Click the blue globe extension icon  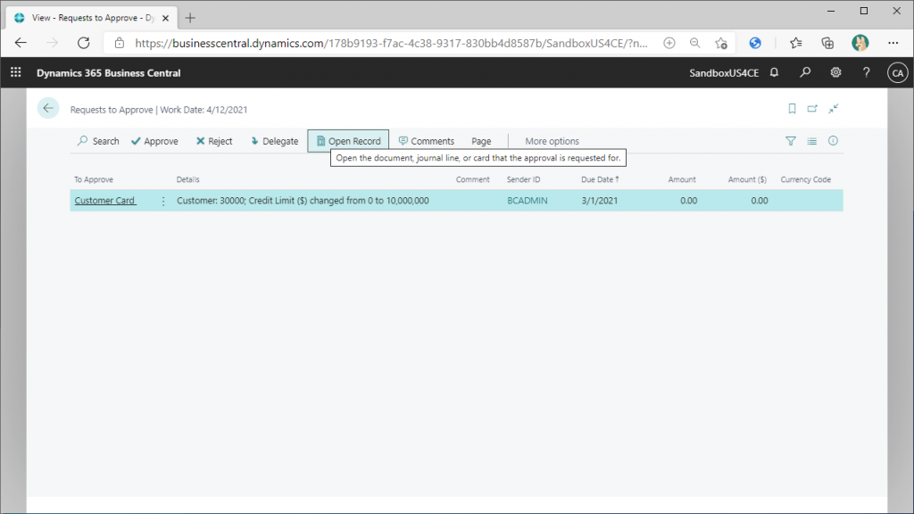click(x=755, y=43)
